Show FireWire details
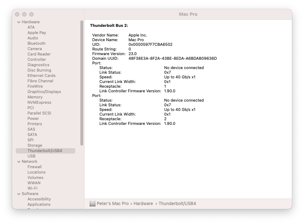The height and width of the screenshot is (224, 304). 35,87
